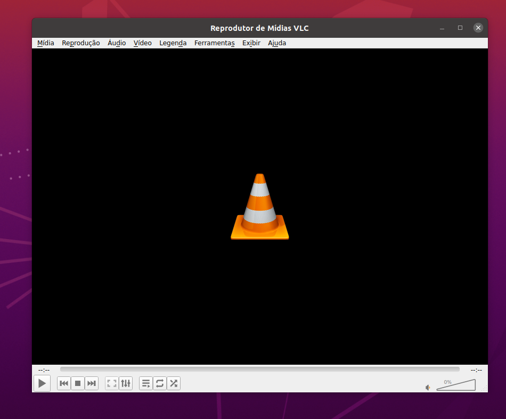Click the Previous media track icon

[64, 383]
